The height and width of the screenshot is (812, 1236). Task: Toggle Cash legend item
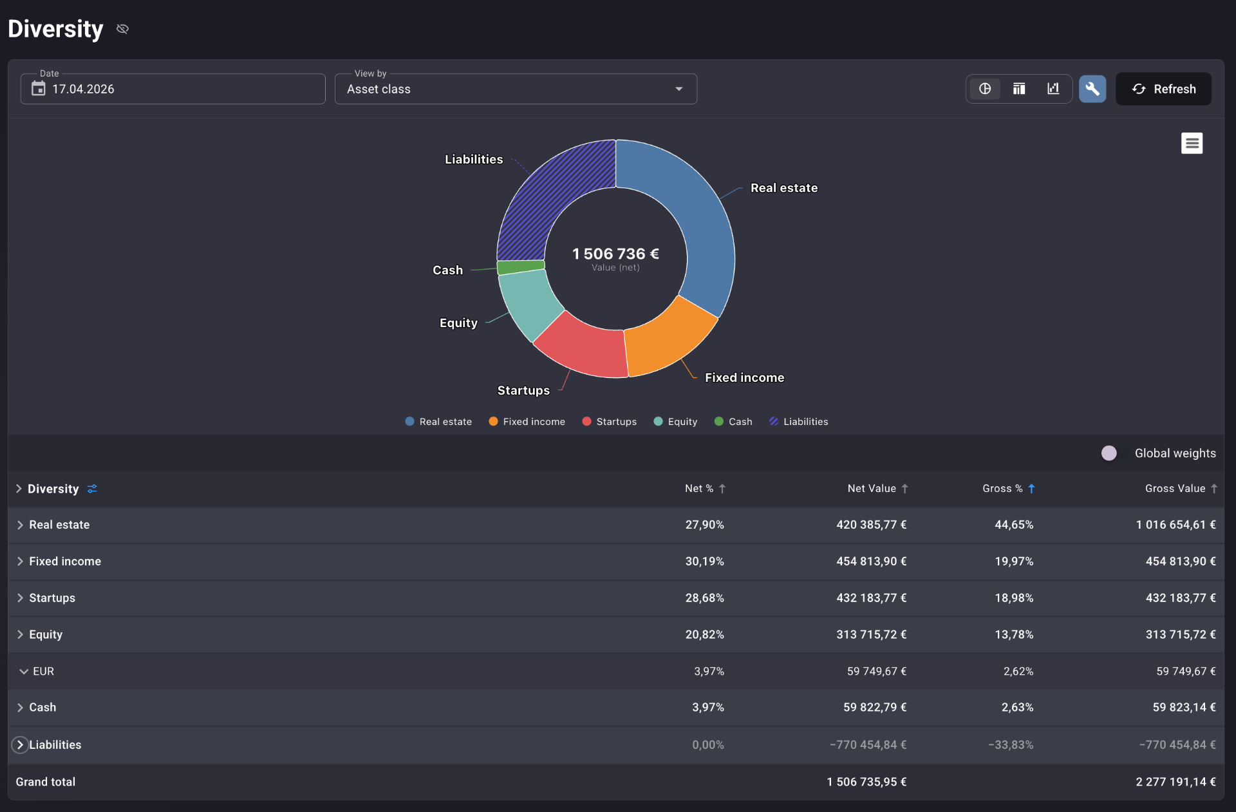click(x=733, y=422)
